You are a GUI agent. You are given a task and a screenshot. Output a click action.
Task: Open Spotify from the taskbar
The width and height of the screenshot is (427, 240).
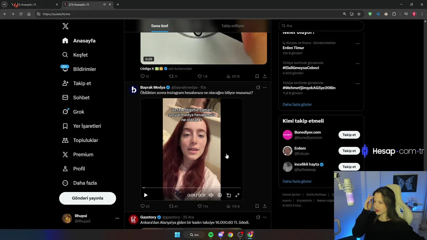pyautogui.click(x=211, y=235)
